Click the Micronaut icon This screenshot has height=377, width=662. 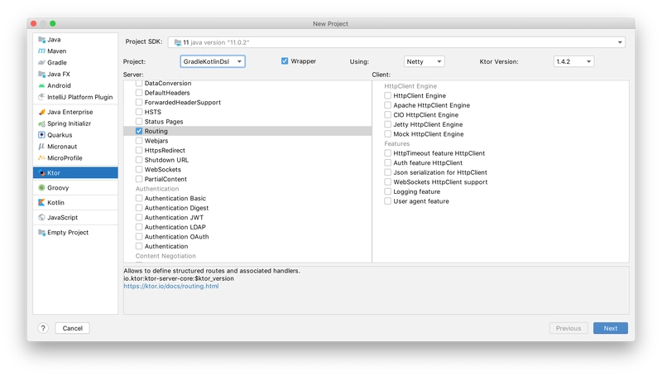[x=40, y=147]
